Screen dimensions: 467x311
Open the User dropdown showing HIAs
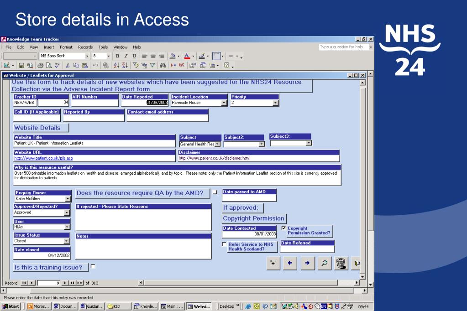coord(67,227)
